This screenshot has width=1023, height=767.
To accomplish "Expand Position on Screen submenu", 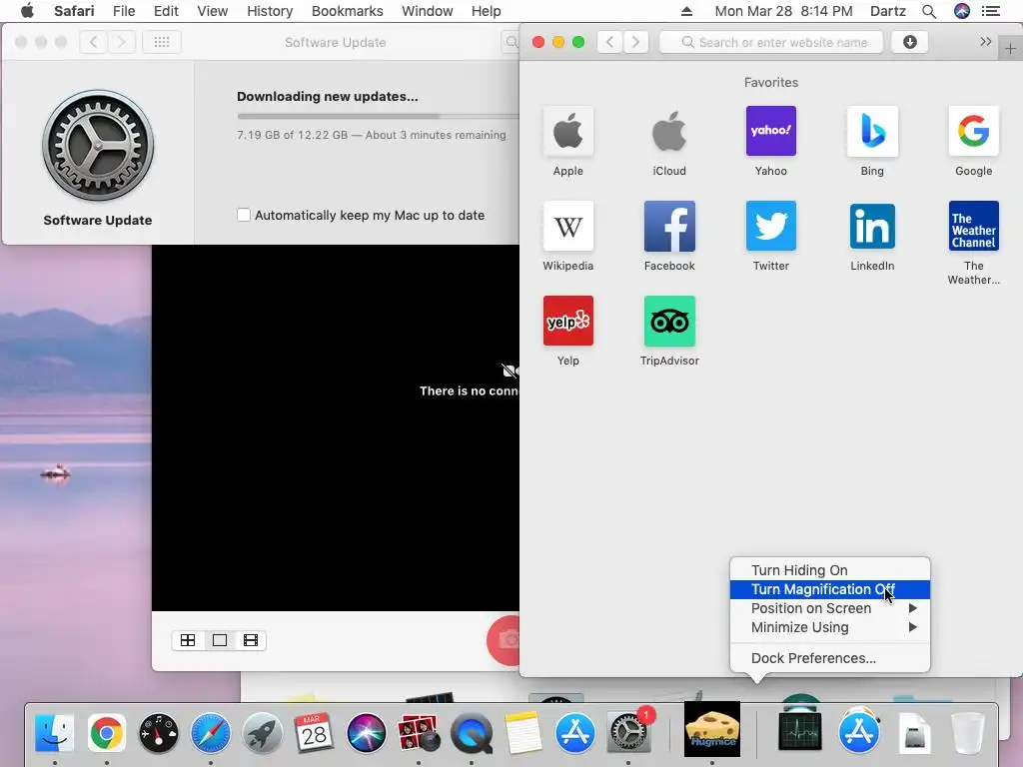I will pos(830,608).
